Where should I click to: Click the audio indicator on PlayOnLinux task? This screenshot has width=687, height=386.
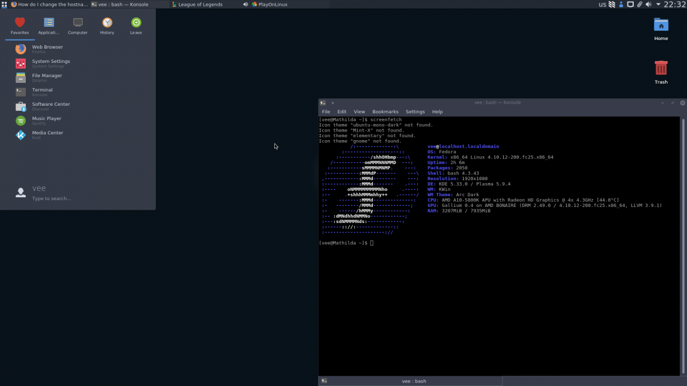(x=246, y=5)
